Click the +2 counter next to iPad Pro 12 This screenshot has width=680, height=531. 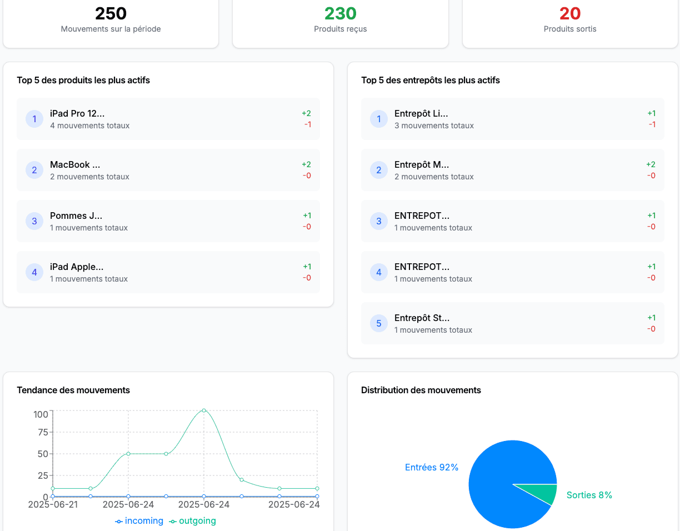point(307,112)
